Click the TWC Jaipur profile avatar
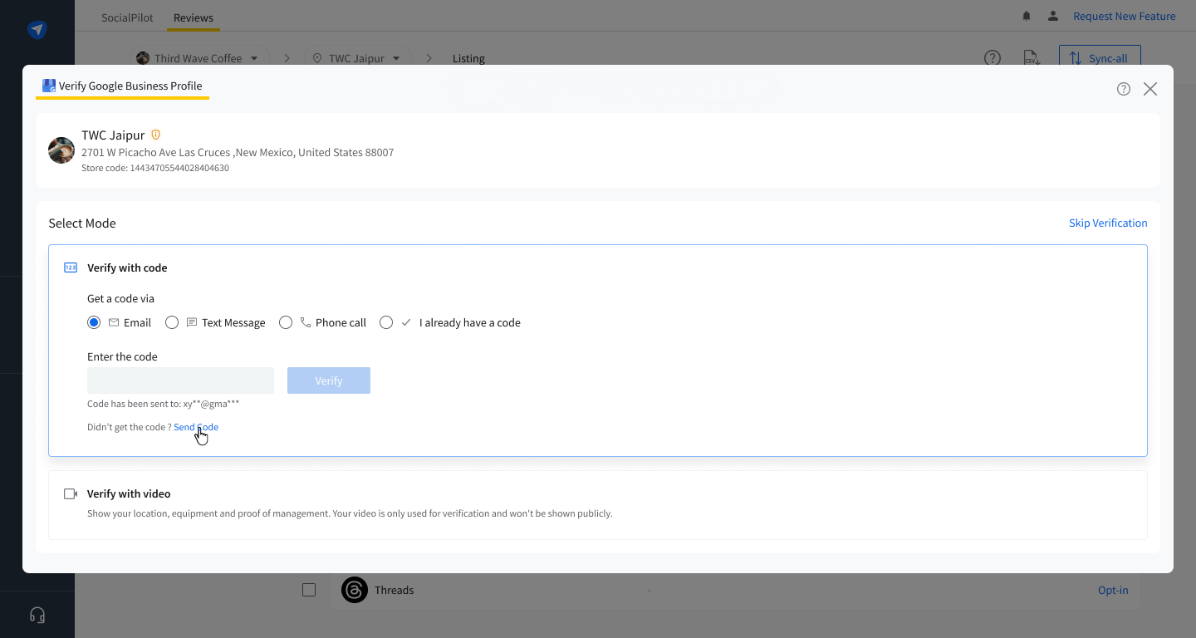The height and width of the screenshot is (638, 1196). [x=61, y=150]
